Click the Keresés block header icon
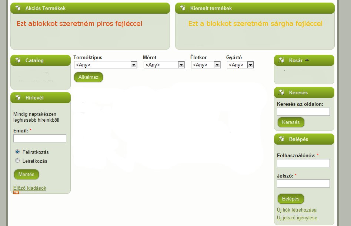The height and width of the screenshot is (226, 351). [281, 92]
